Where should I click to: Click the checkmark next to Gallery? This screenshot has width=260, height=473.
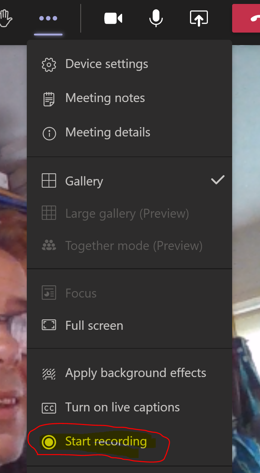(217, 180)
